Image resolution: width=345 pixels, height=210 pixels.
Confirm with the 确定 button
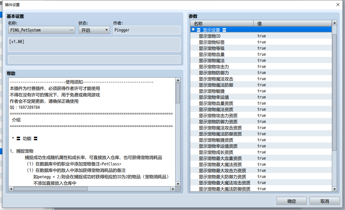click(x=291, y=201)
